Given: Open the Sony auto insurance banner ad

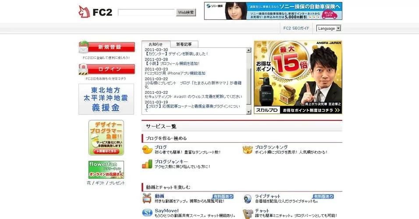Looking at the screenshot, I should pos(273,11).
